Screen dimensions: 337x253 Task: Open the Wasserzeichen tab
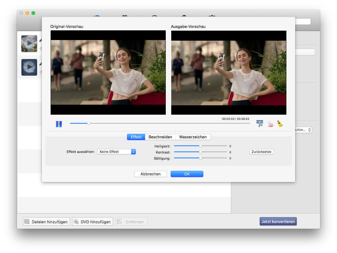pyautogui.click(x=193, y=137)
